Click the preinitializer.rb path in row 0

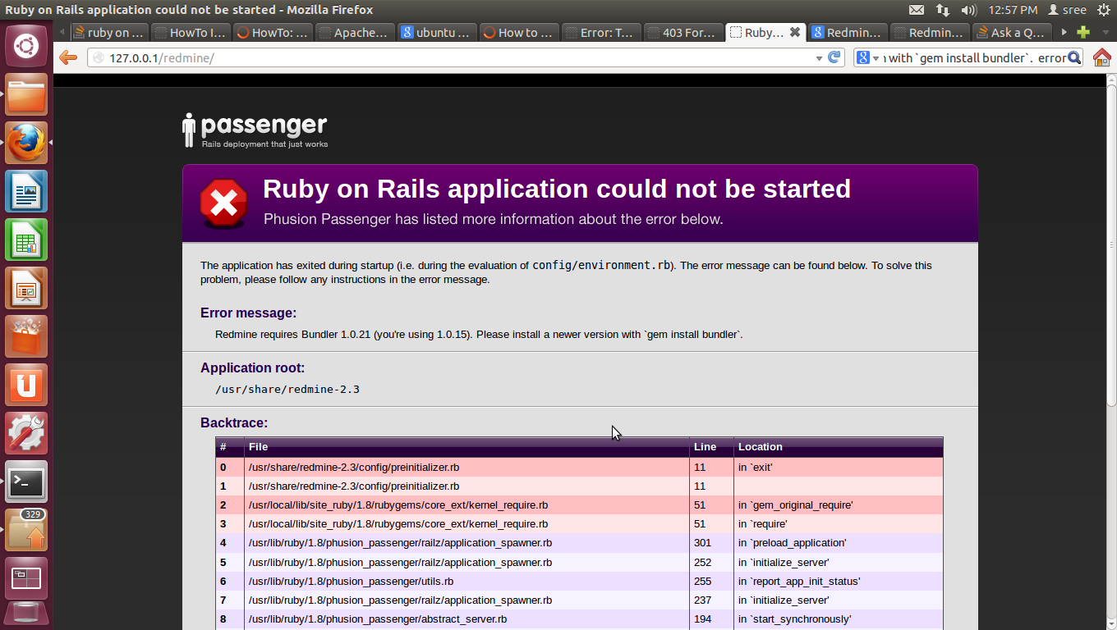coord(353,468)
